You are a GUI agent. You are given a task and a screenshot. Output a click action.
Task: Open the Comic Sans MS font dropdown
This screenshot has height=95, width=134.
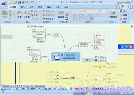click(98, 11)
